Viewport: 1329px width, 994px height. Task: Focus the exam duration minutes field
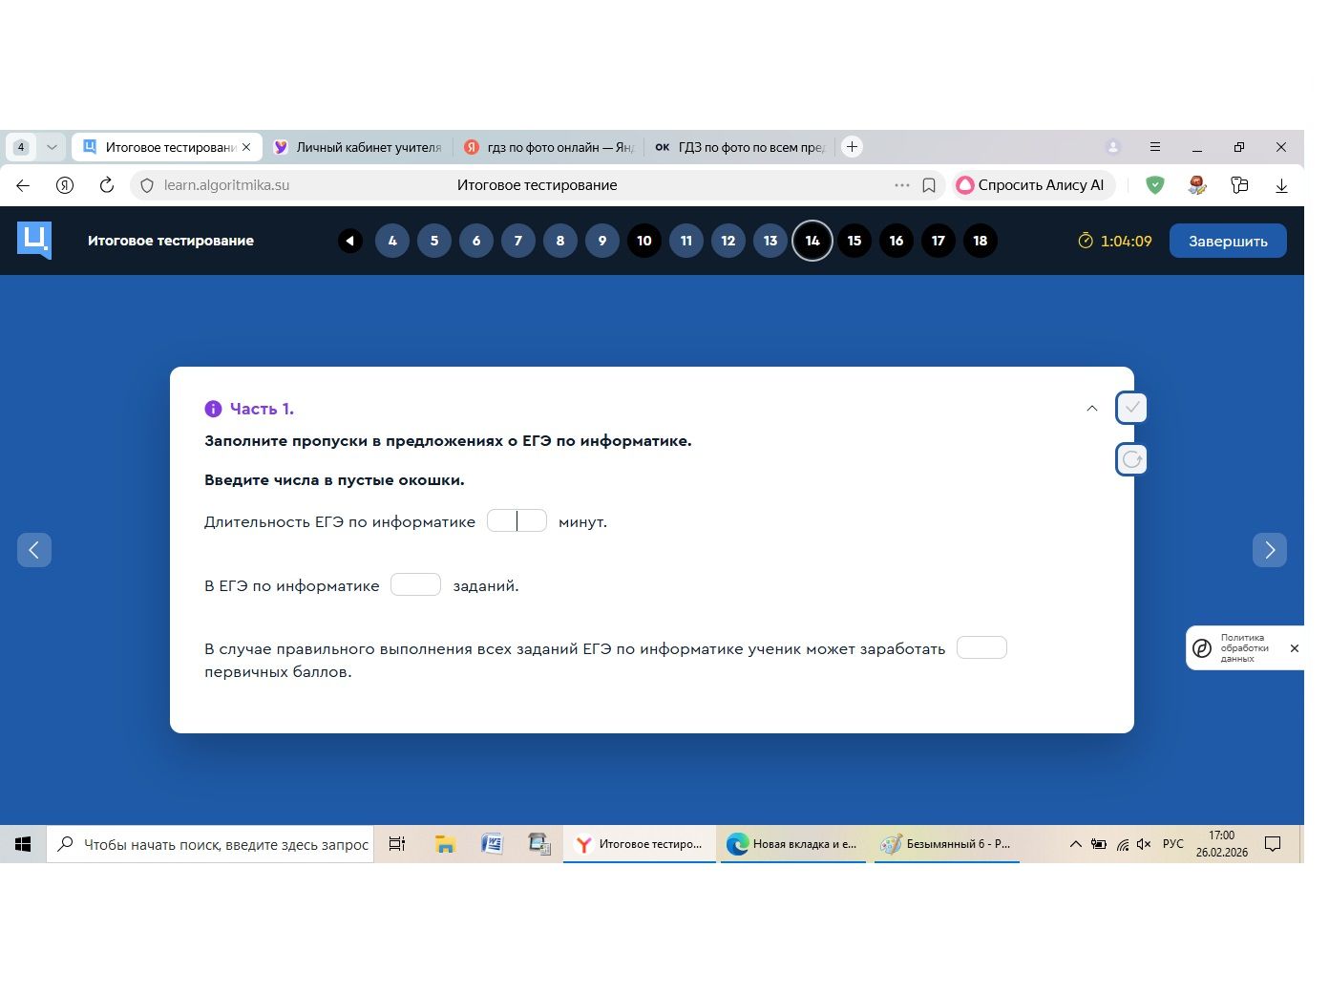tap(517, 520)
